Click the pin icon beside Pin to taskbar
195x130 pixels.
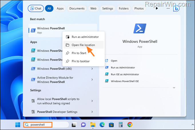[67, 61]
